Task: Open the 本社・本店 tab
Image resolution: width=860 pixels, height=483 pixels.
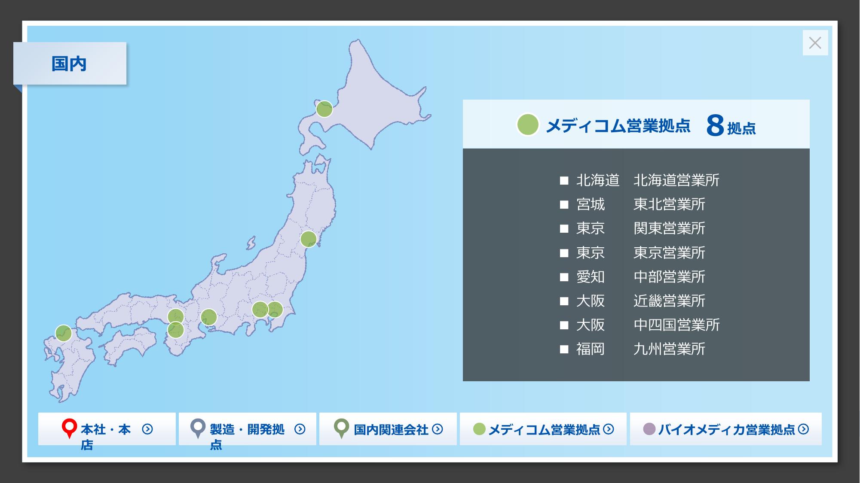Action: pos(107,429)
